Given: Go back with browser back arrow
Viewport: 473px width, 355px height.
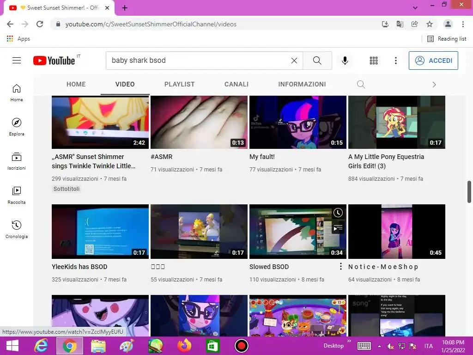Looking at the screenshot, I should pos(10,24).
